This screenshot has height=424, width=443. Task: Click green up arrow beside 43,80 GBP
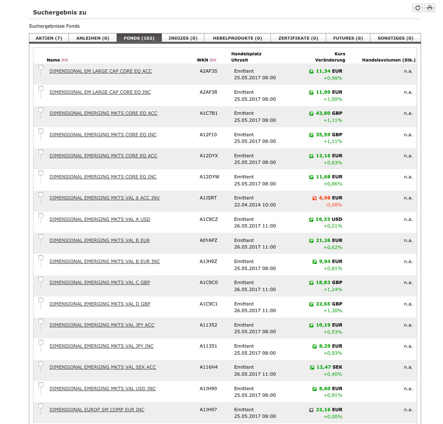[x=311, y=114]
